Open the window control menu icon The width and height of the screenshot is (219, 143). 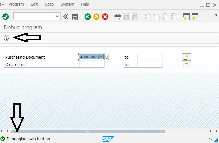pos(2,4)
